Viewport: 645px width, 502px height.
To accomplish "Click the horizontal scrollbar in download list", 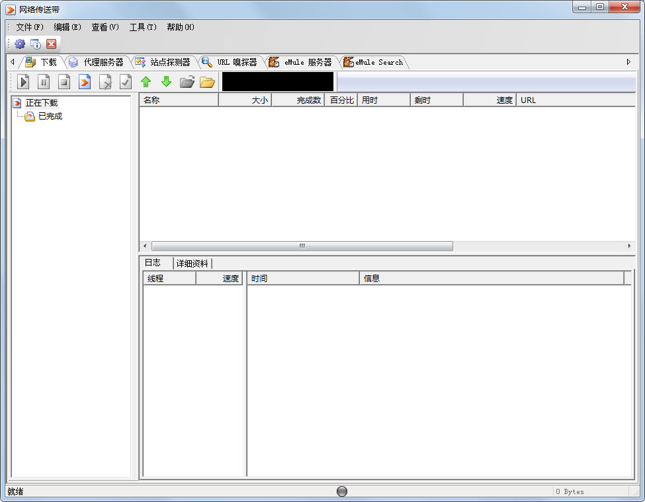I will (x=302, y=246).
